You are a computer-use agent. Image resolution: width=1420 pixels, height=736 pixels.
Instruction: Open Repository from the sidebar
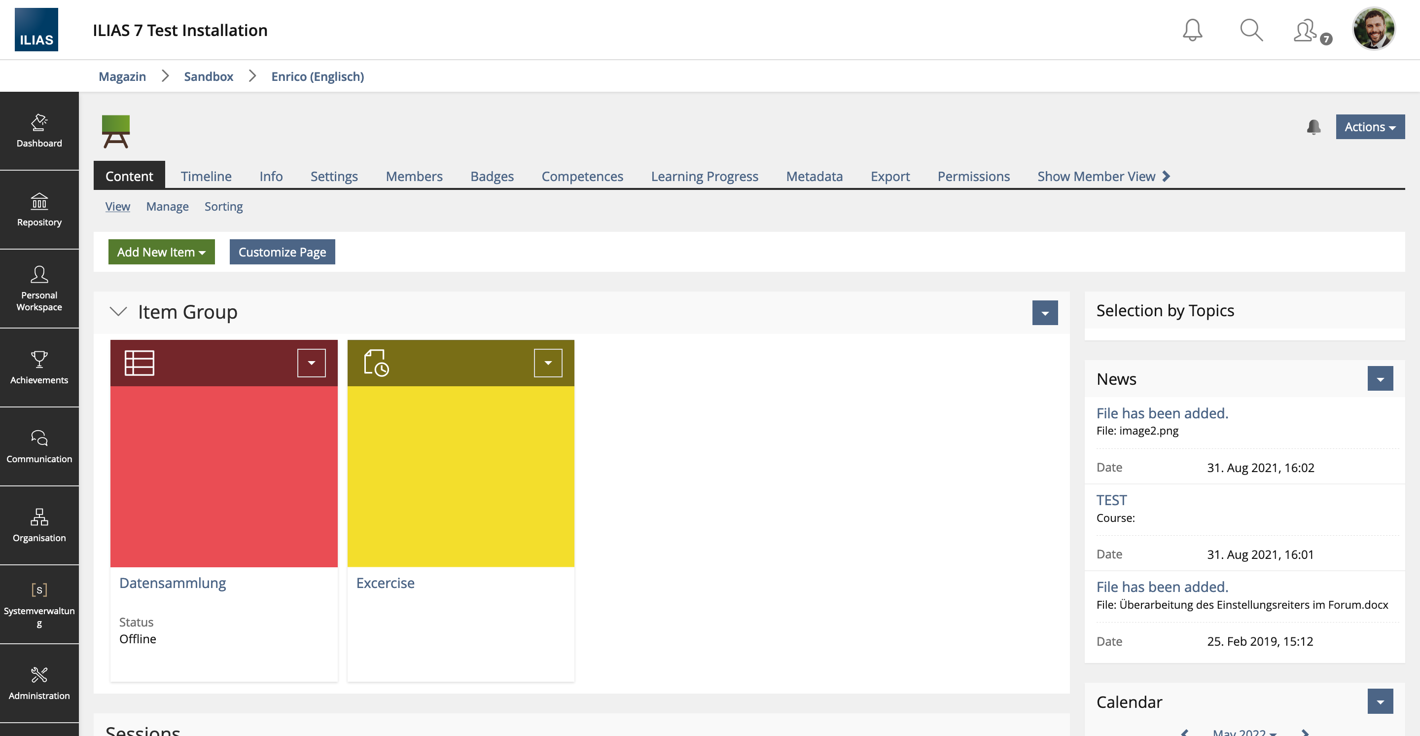coord(39,210)
